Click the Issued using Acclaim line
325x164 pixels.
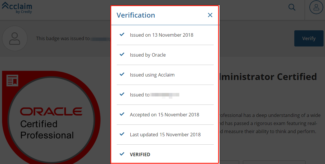(x=152, y=75)
